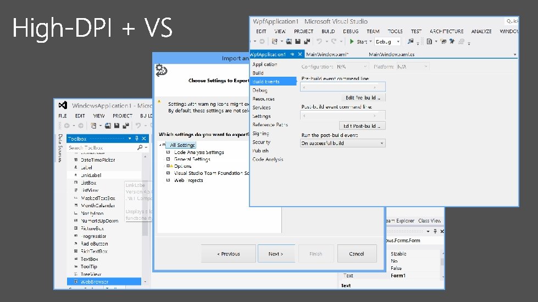Click the Next > wizard button

coord(276,254)
